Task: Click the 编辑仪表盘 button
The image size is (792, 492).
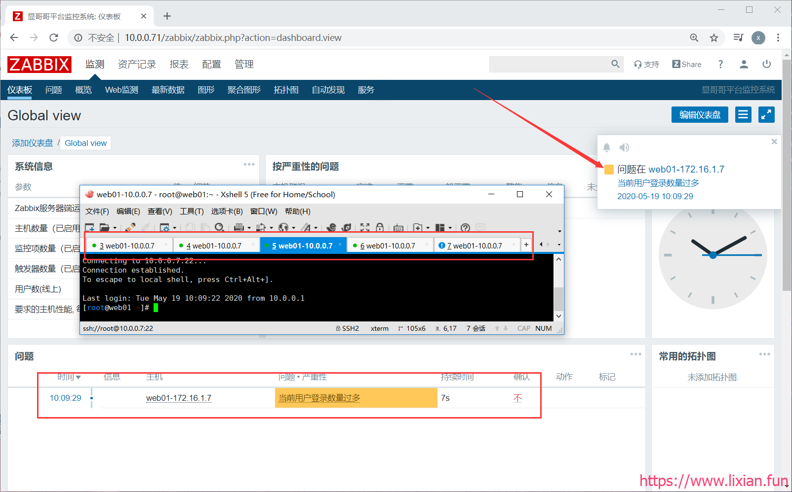Action: [x=699, y=115]
